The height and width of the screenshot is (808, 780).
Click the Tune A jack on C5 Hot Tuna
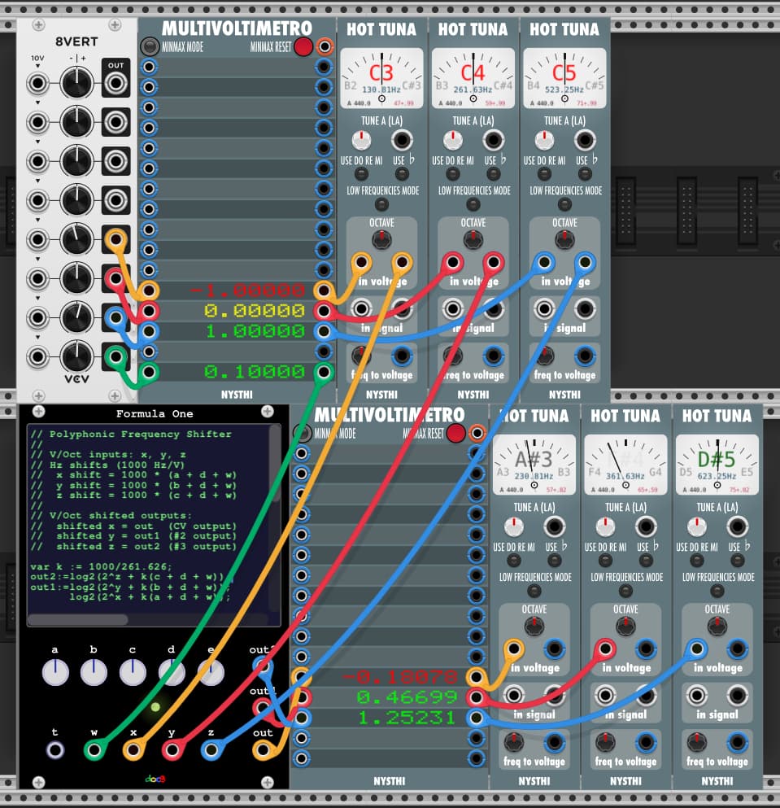[x=585, y=140]
